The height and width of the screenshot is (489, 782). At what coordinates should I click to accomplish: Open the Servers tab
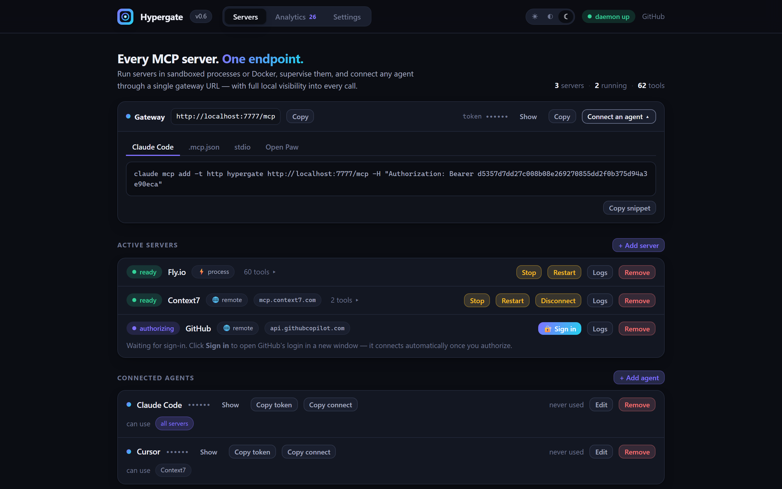[245, 17]
